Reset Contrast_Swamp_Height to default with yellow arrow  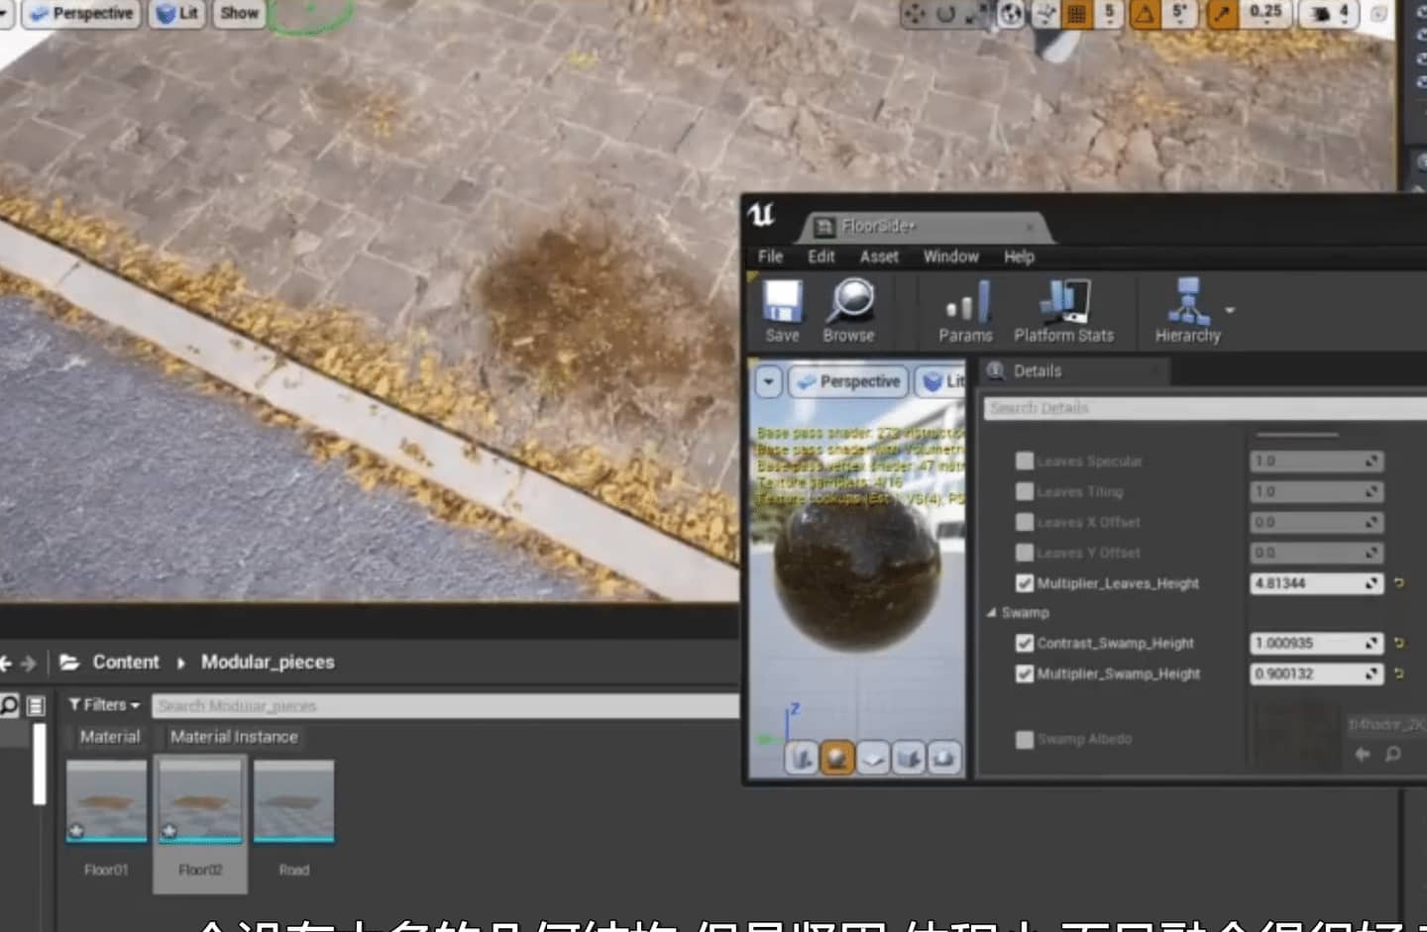tap(1399, 644)
